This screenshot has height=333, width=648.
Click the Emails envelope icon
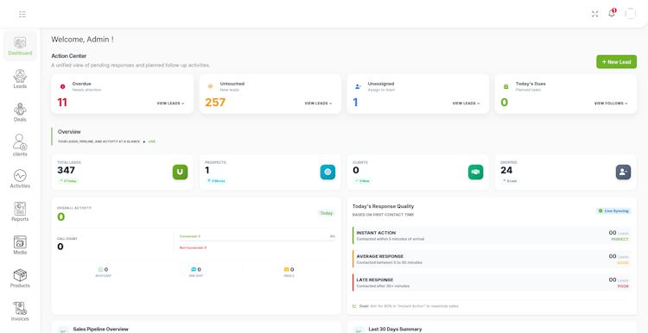point(286,269)
